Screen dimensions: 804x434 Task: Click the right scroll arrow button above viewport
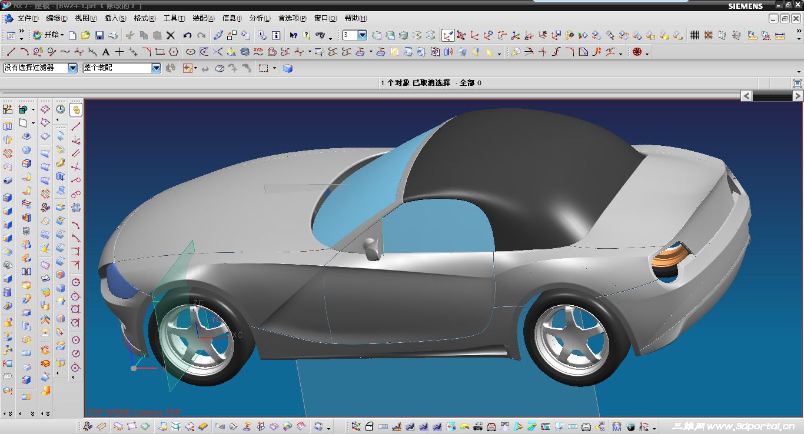pyautogui.click(x=798, y=96)
